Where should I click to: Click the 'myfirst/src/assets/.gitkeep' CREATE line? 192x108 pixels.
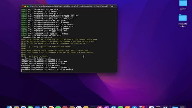coord(42,13)
